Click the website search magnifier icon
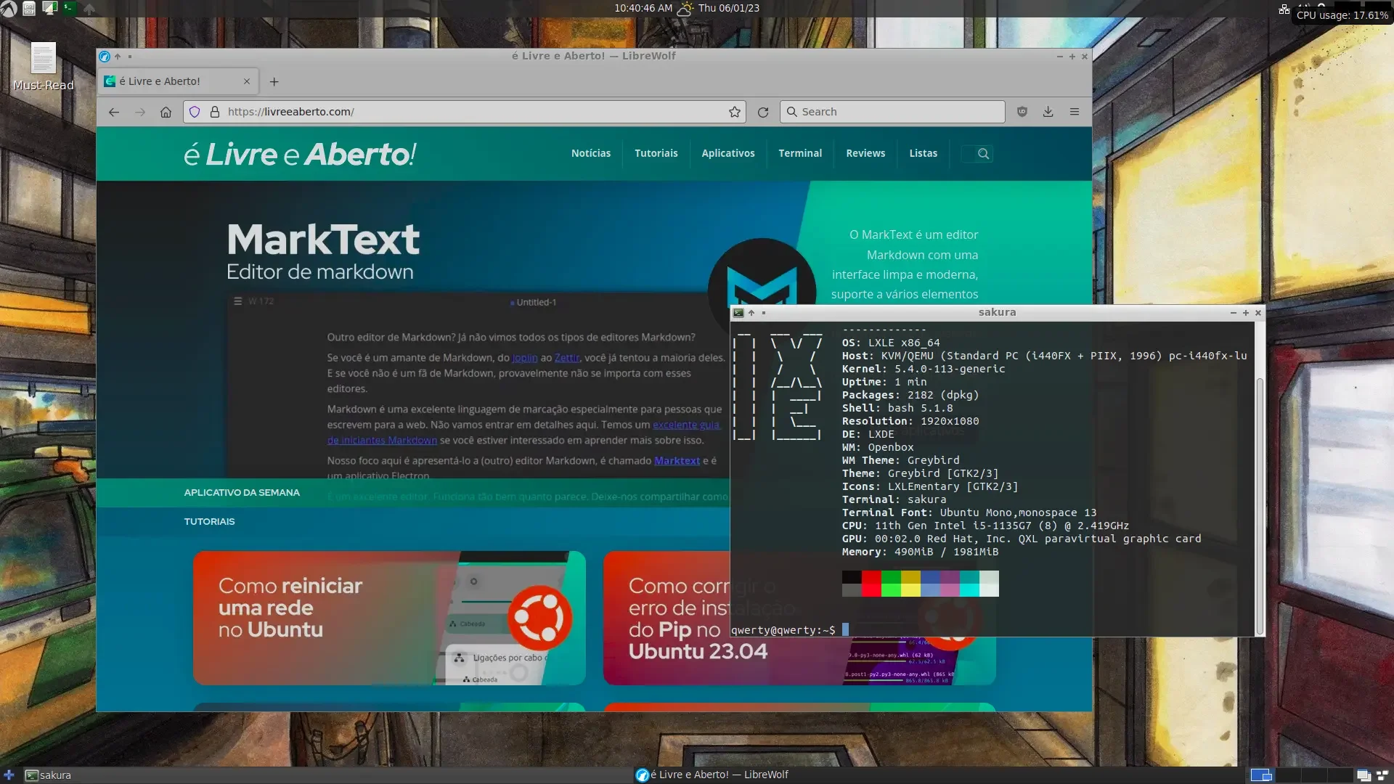 point(983,154)
